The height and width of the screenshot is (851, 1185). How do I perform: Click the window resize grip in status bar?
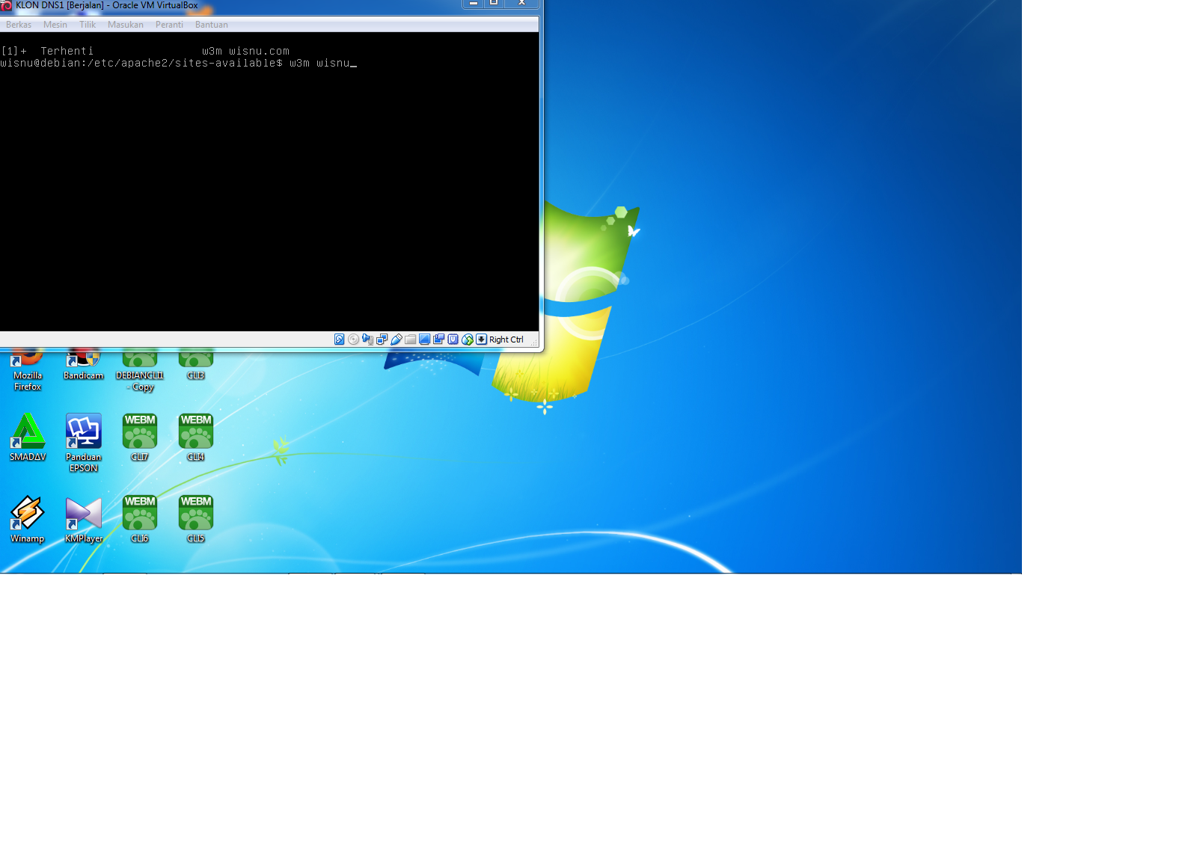point(534,342)
